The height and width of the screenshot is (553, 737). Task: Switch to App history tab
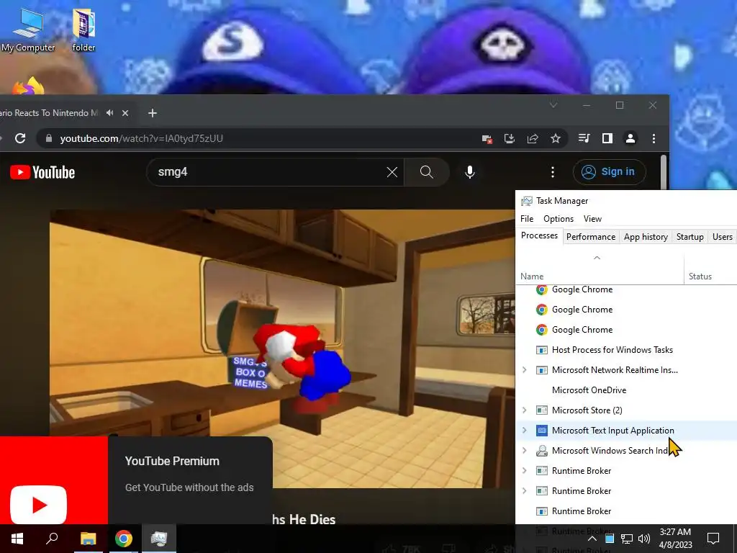click(646, 236)
